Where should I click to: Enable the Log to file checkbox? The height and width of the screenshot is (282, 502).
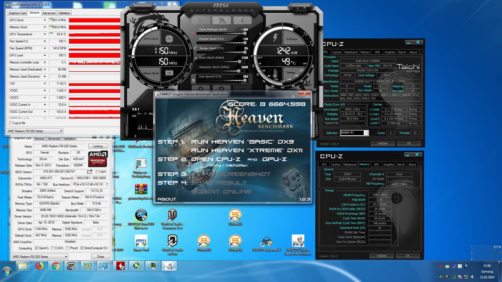coord(11,123)
